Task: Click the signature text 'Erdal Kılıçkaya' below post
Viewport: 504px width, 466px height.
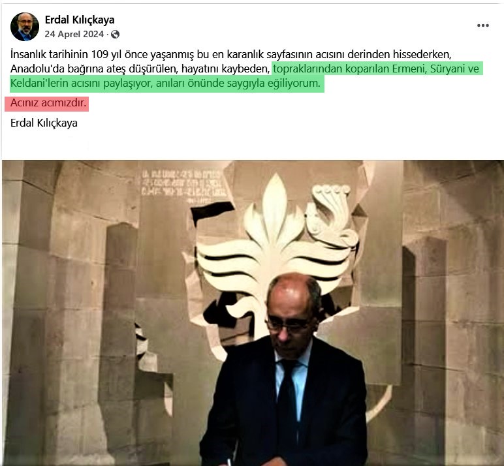Action: point(44,123)
